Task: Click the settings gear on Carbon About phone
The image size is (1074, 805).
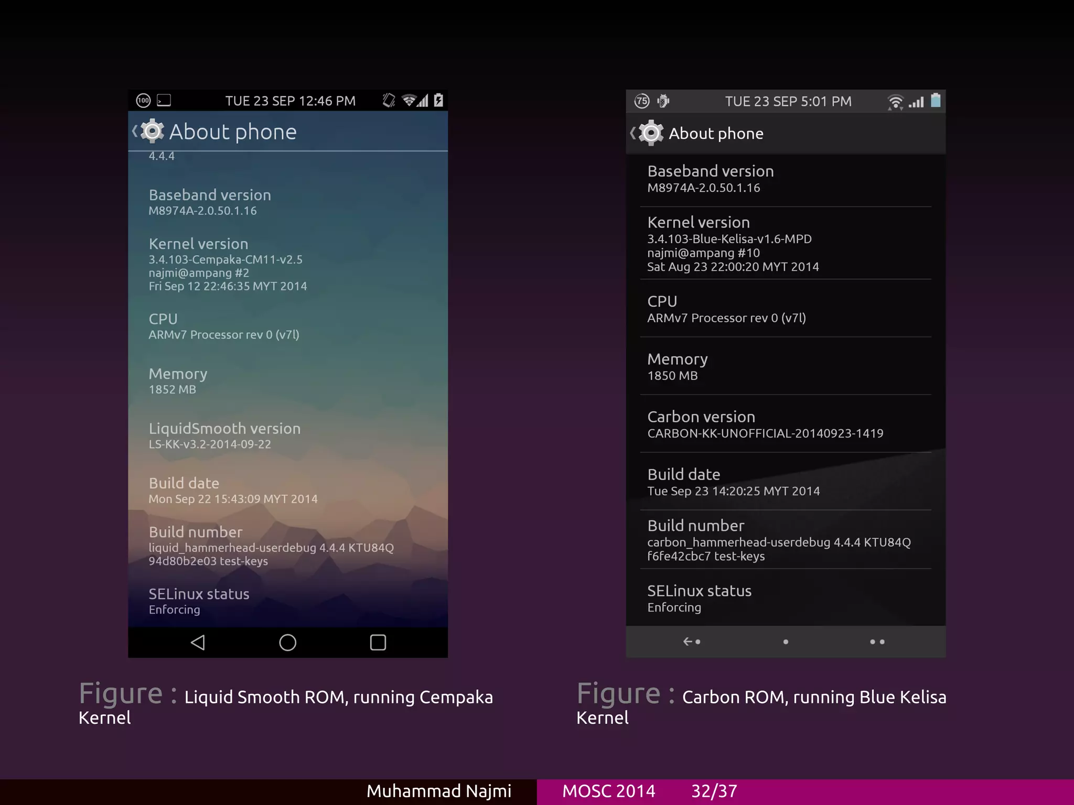Action: [x=651, y=133]
